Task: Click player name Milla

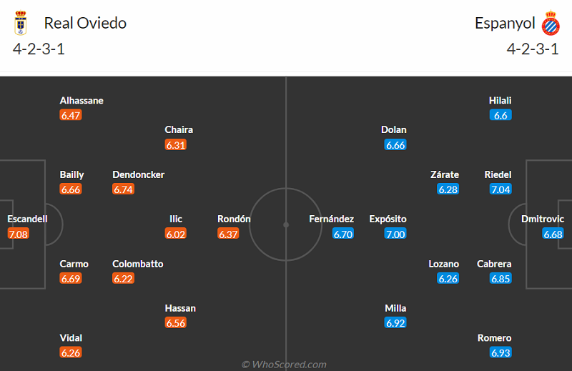Action: 395,308
